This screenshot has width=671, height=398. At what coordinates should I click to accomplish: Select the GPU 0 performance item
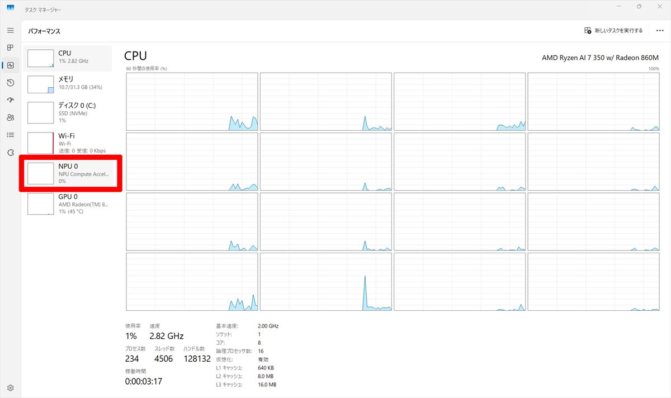coord(67,204)
